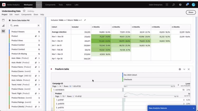Viewport: 198px width, 111px height.
Task: Edit cohort definition with pencil icon
Action: click(85, 20)
